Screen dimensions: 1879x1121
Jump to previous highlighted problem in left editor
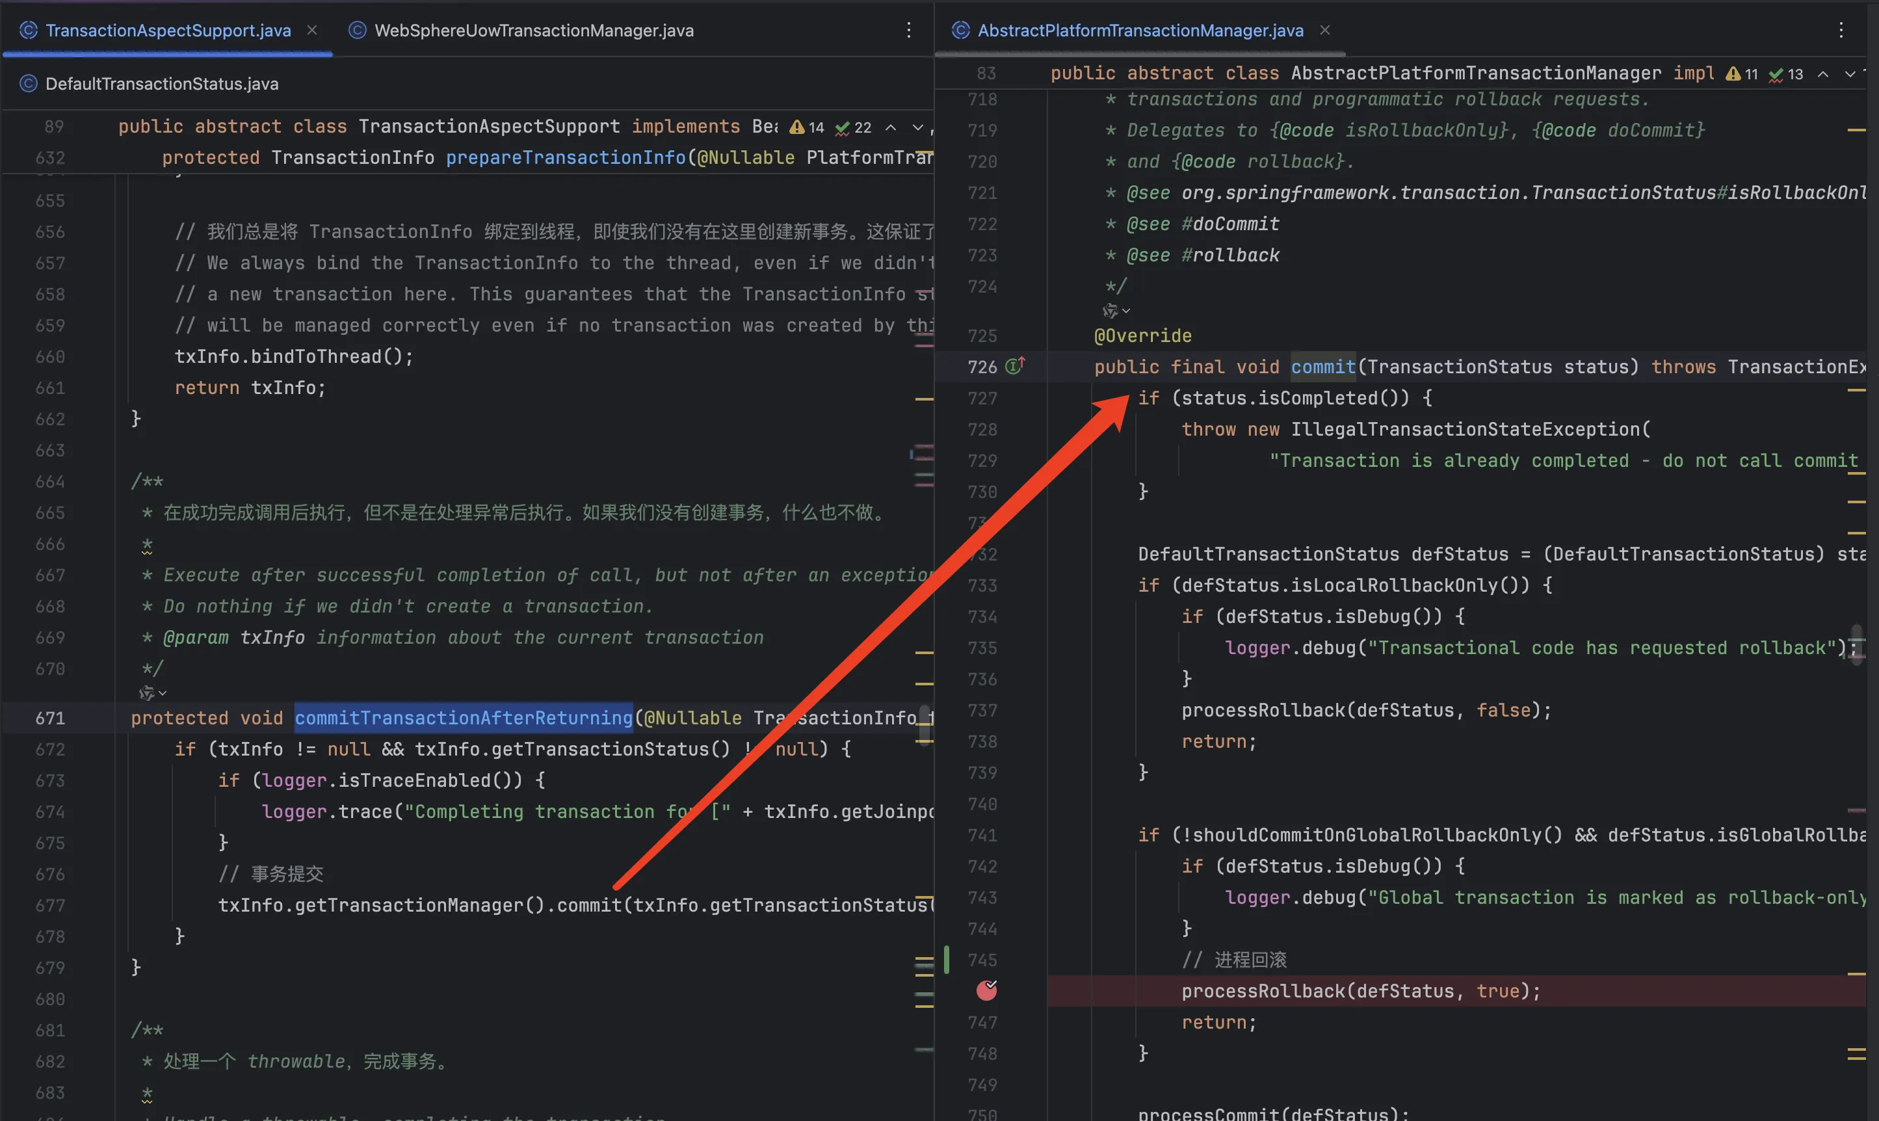891,127
